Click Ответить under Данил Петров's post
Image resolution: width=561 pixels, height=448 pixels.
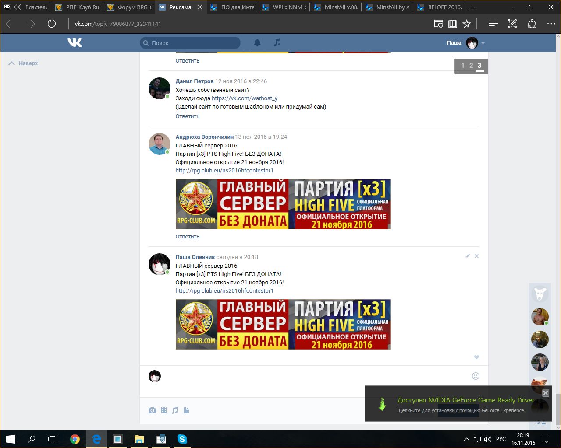tap(187, 116)
